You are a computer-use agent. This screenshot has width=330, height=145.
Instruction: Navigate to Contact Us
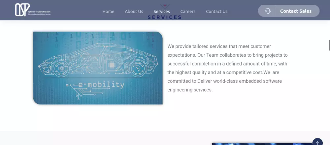[217, 12]
